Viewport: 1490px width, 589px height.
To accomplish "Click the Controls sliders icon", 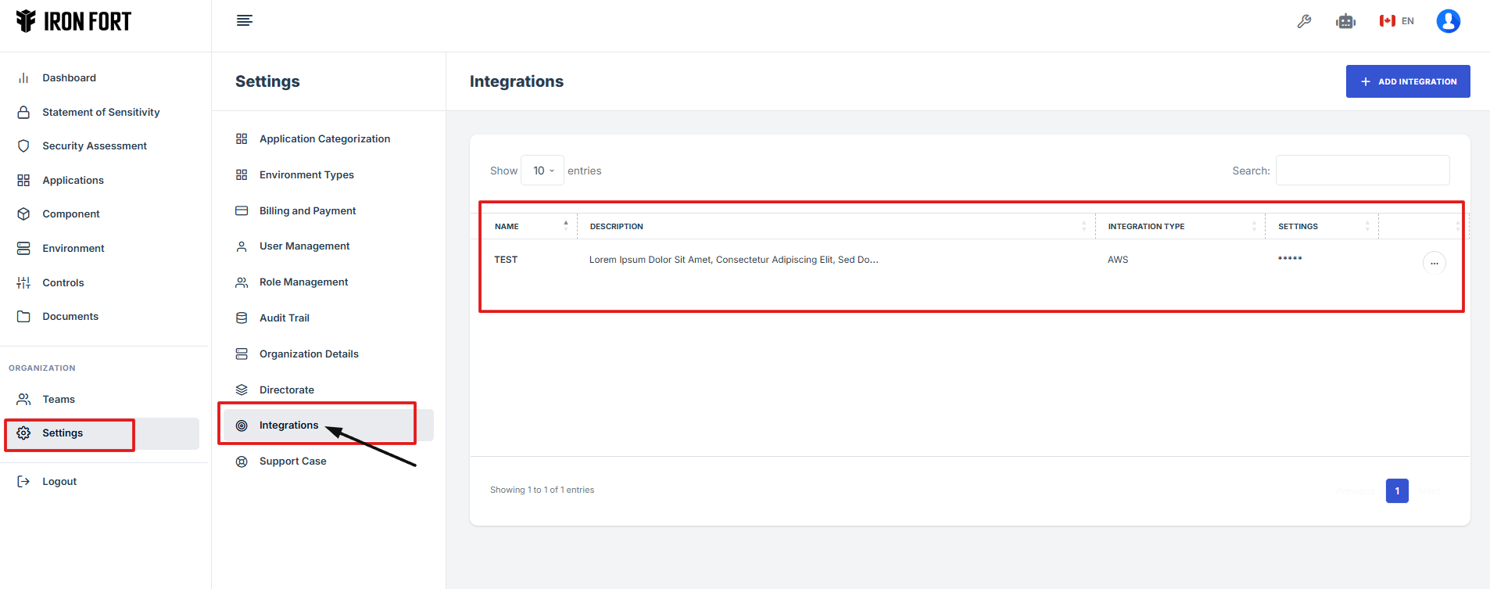I will click(x=23, y=282).
